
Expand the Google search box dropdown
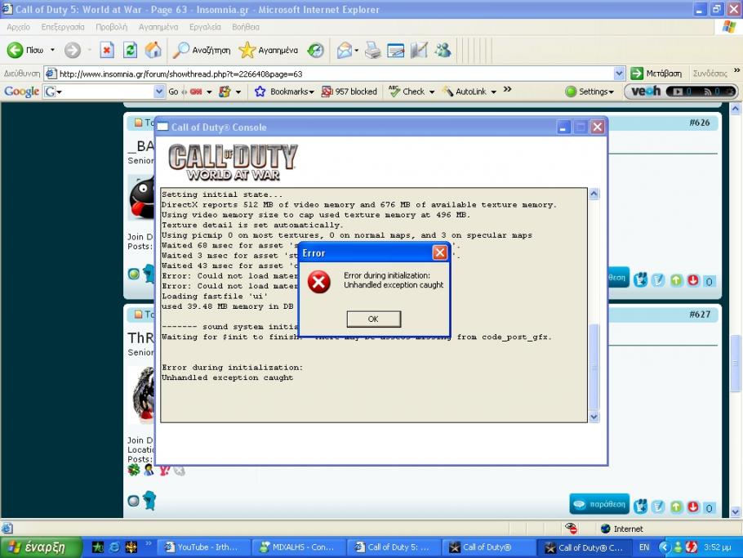click(x=159, y=92)
